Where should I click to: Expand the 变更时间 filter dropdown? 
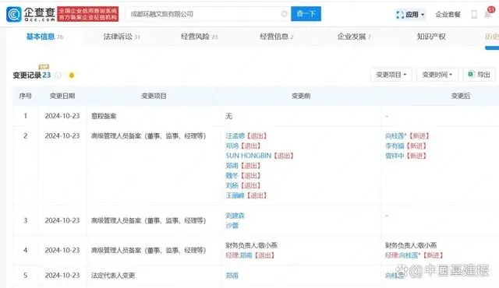click(437, 75)
